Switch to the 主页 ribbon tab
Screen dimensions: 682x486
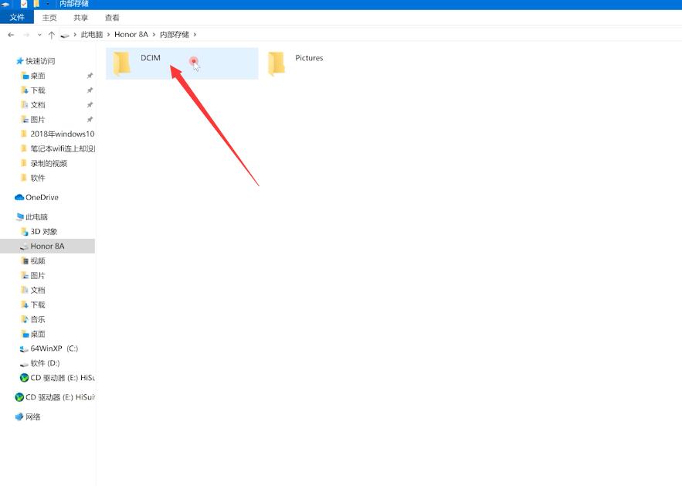pyautogui.click(x=49, y=18)
